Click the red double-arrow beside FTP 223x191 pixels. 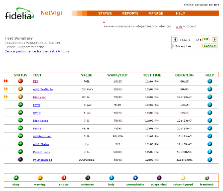tap(6, 81)
